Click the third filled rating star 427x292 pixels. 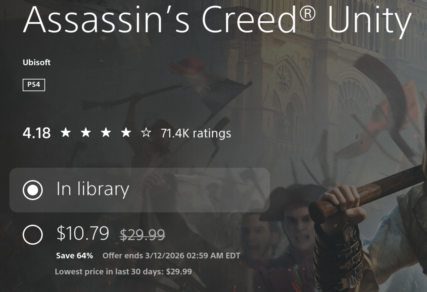106,133
